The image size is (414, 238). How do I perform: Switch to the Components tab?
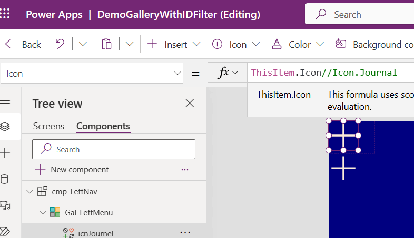click(103, 126)
